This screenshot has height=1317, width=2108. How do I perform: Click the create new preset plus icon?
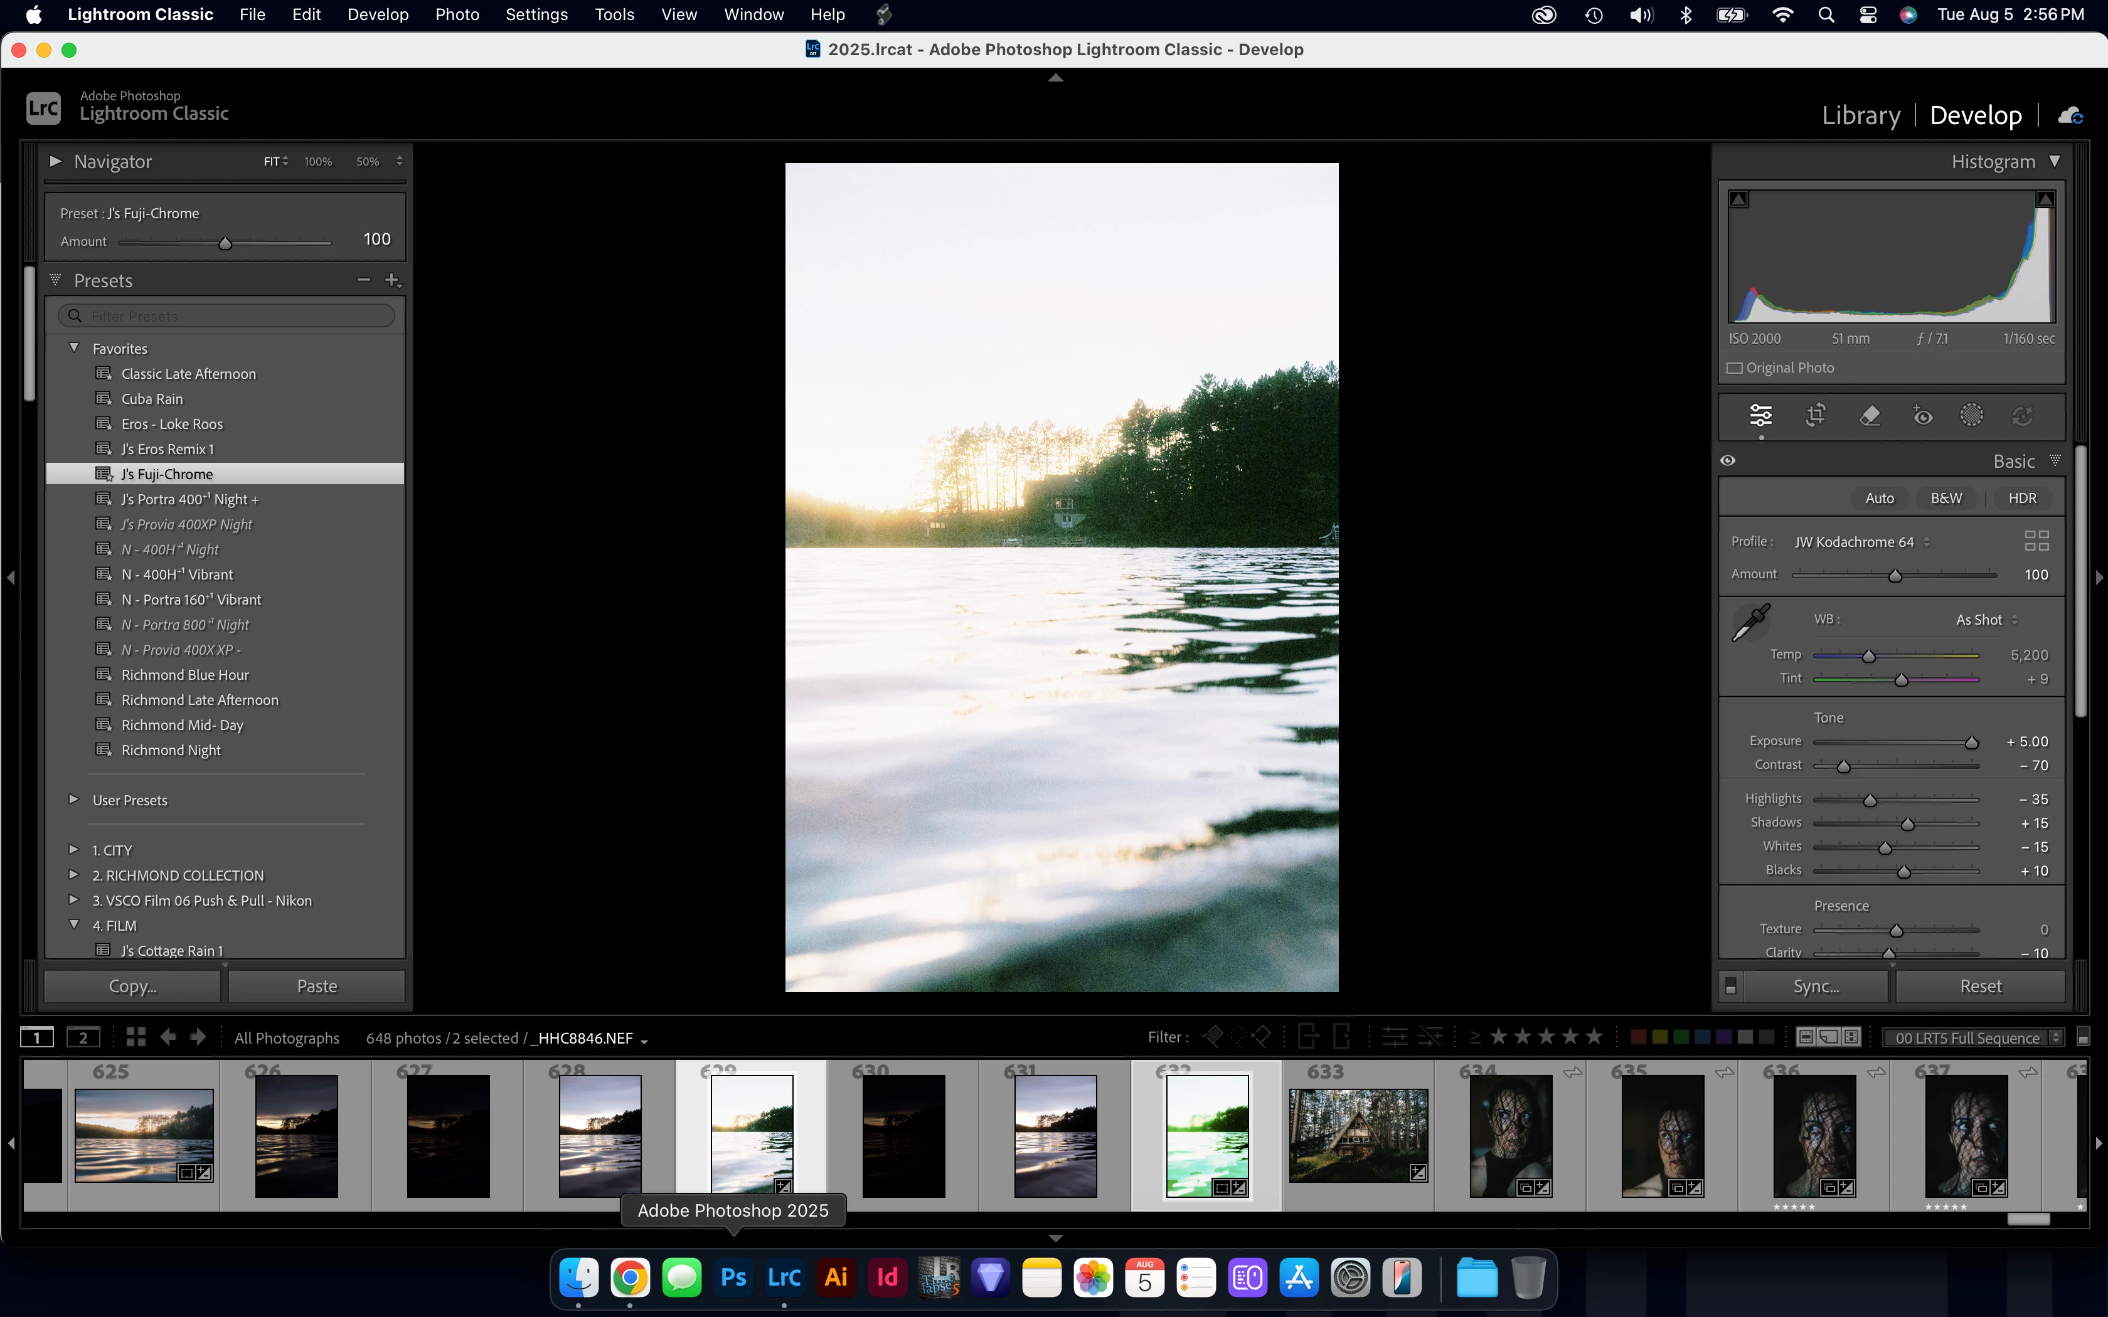392,280
